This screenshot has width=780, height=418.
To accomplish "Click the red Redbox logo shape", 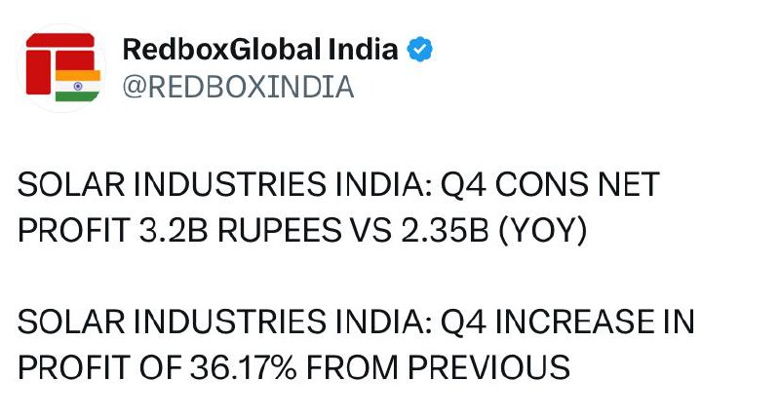I will (59, 62).
